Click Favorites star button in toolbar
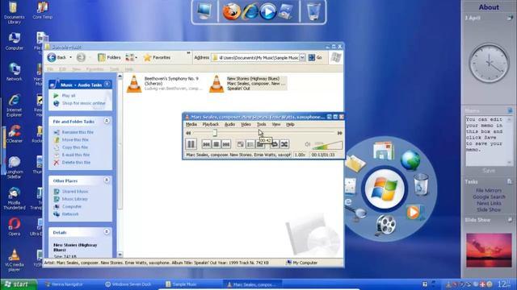Viewport: 517px width, 290px height. [x=158, y=57]
